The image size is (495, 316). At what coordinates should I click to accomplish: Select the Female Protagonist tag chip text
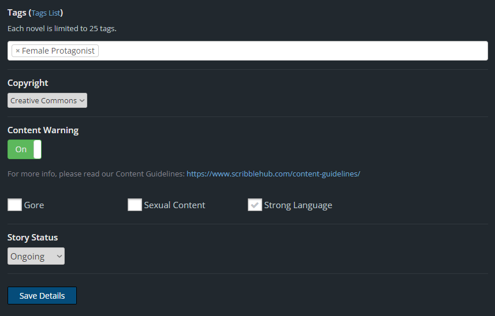coord(58,51)
